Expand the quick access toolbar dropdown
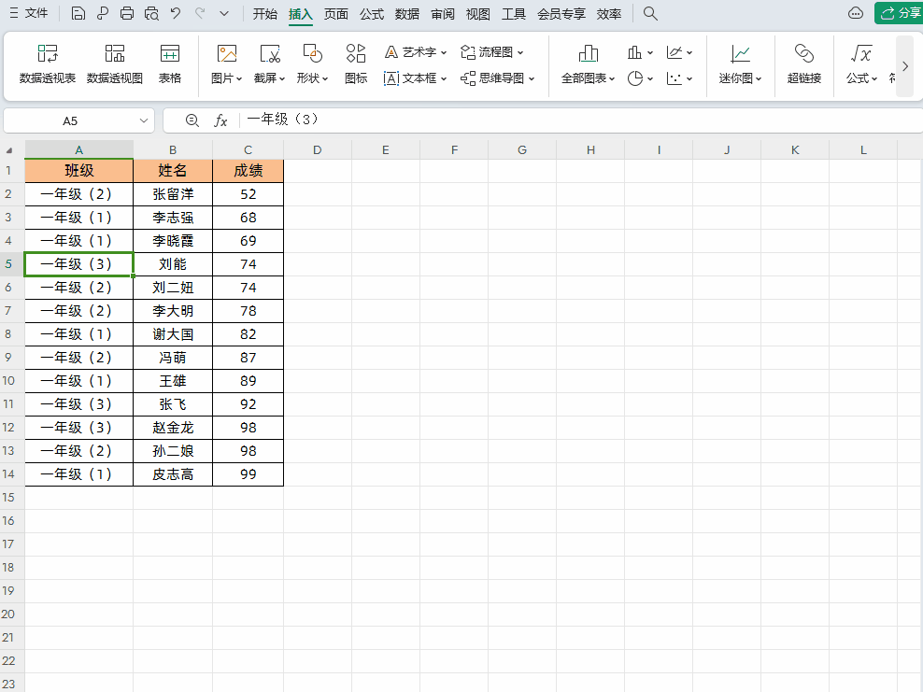923x692 pixels. 224,13
